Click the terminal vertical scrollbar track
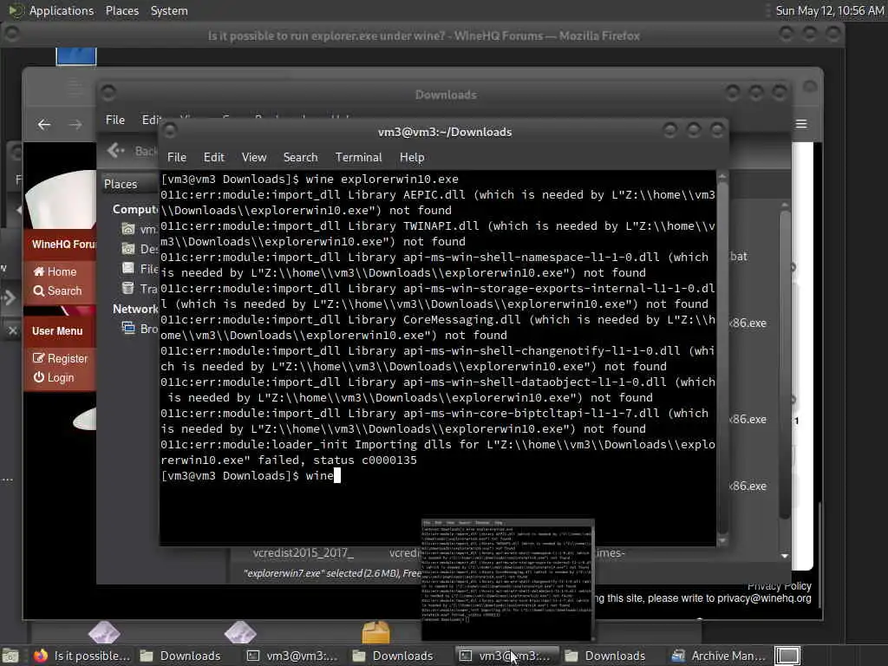The width and height of the screenshot is (888, 666). point(722,358)
